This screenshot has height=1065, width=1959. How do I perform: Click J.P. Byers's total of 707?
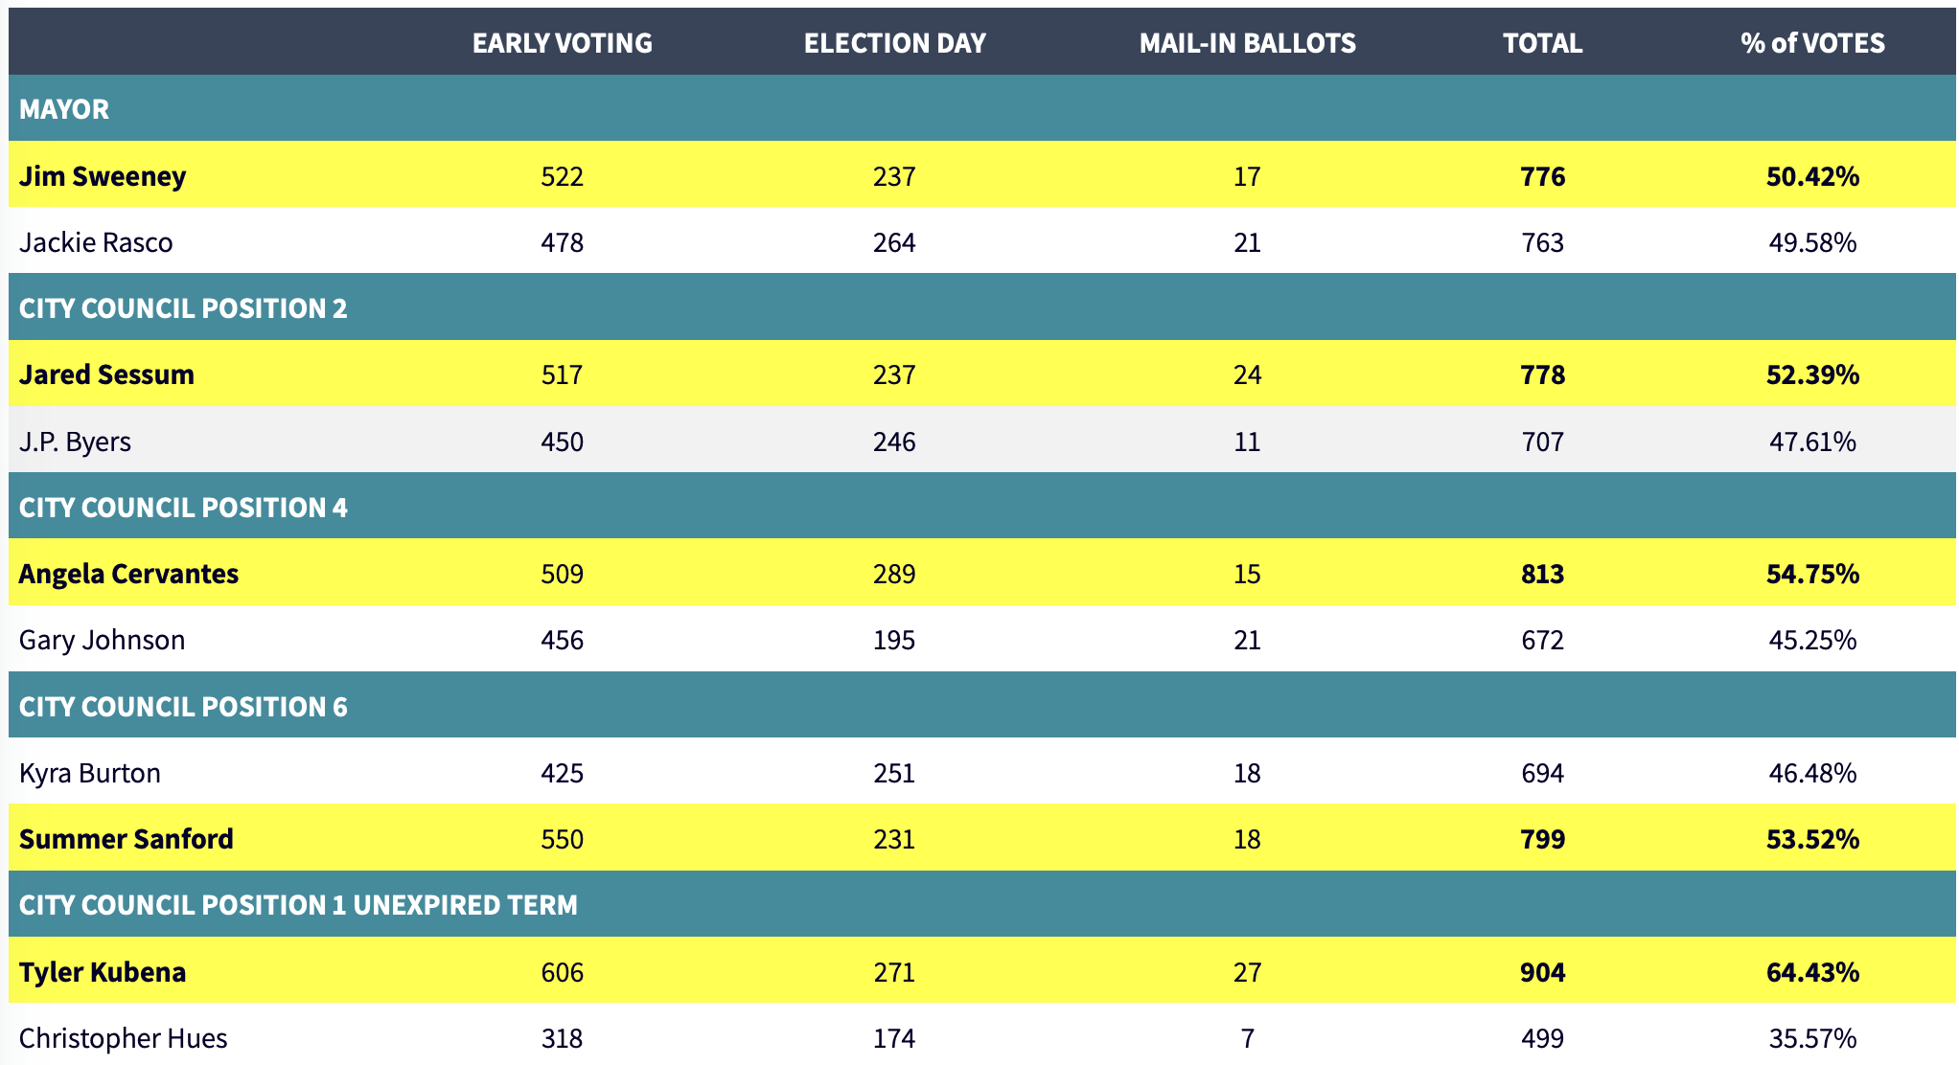coord(1542,442)
